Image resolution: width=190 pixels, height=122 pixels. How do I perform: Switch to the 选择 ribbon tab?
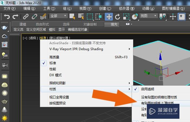coord(66,24)
